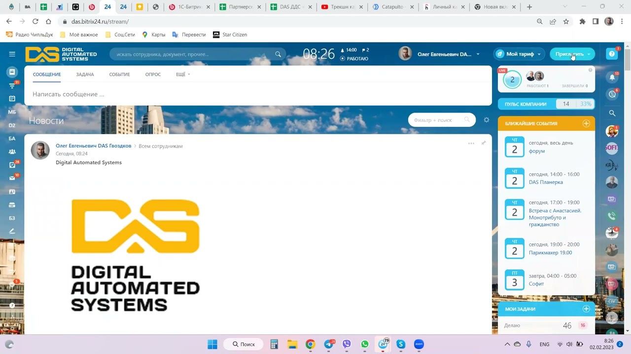631x354 pixels.
Task: Switch to the Опрос tab
Action: tap(153, 74)
